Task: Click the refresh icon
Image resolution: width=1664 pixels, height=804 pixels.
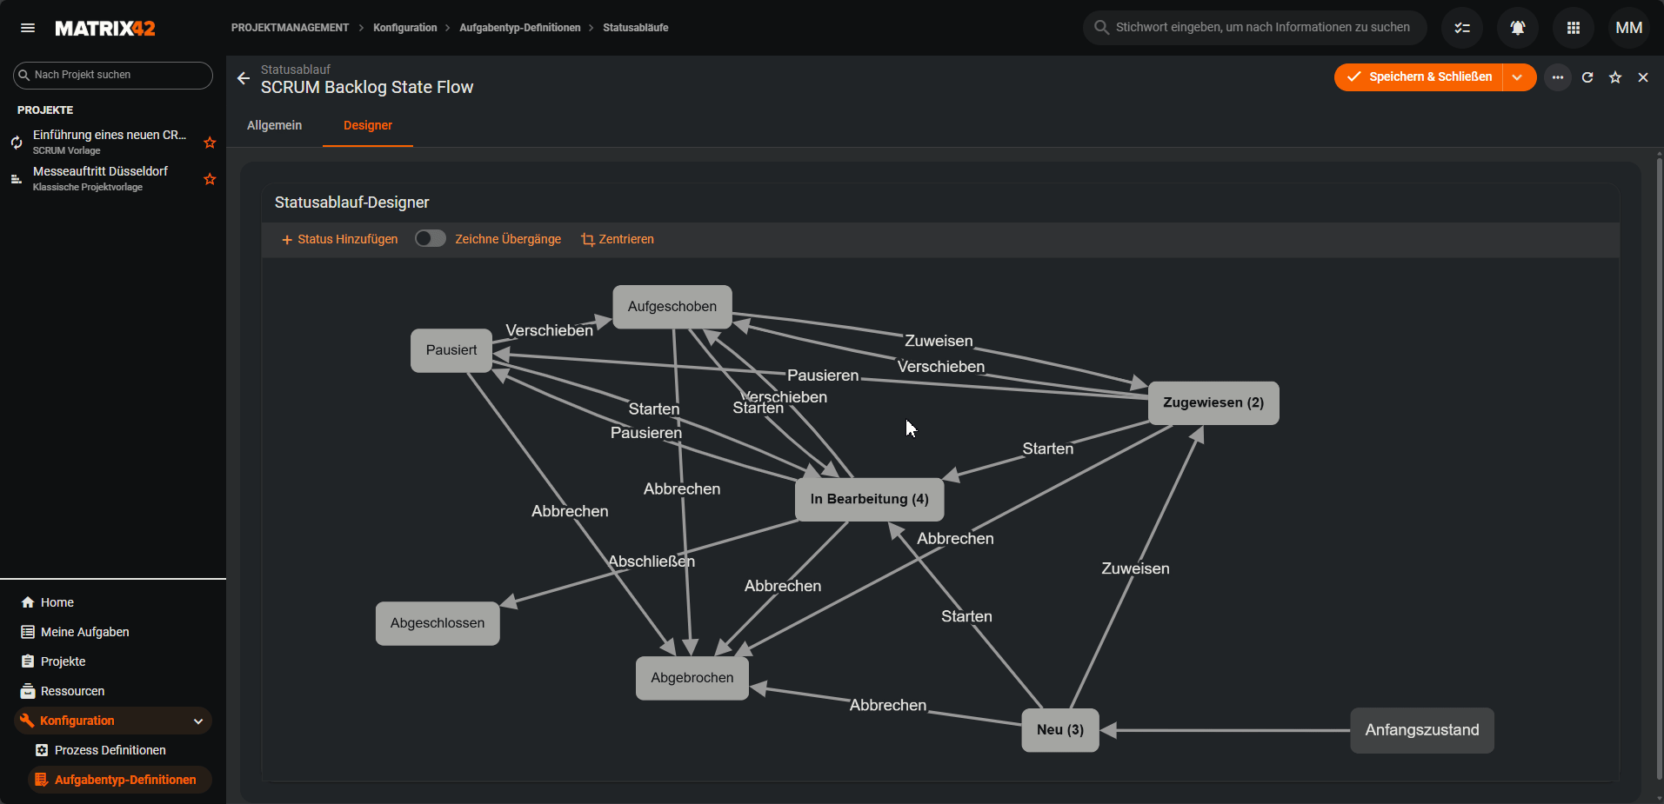Action: pyautogui.click(x=1587, y=77)
